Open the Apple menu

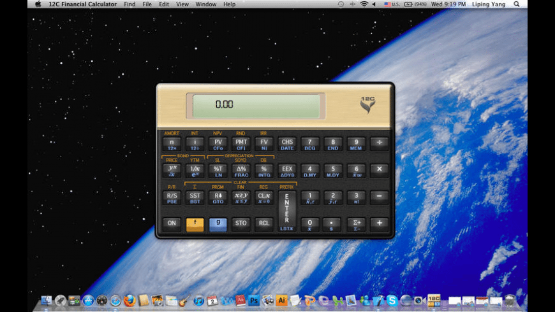tap(38, 4)
